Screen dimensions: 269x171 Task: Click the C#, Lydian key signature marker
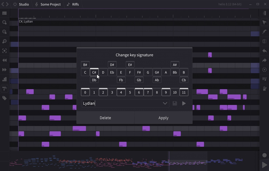(x=26, y=21)
